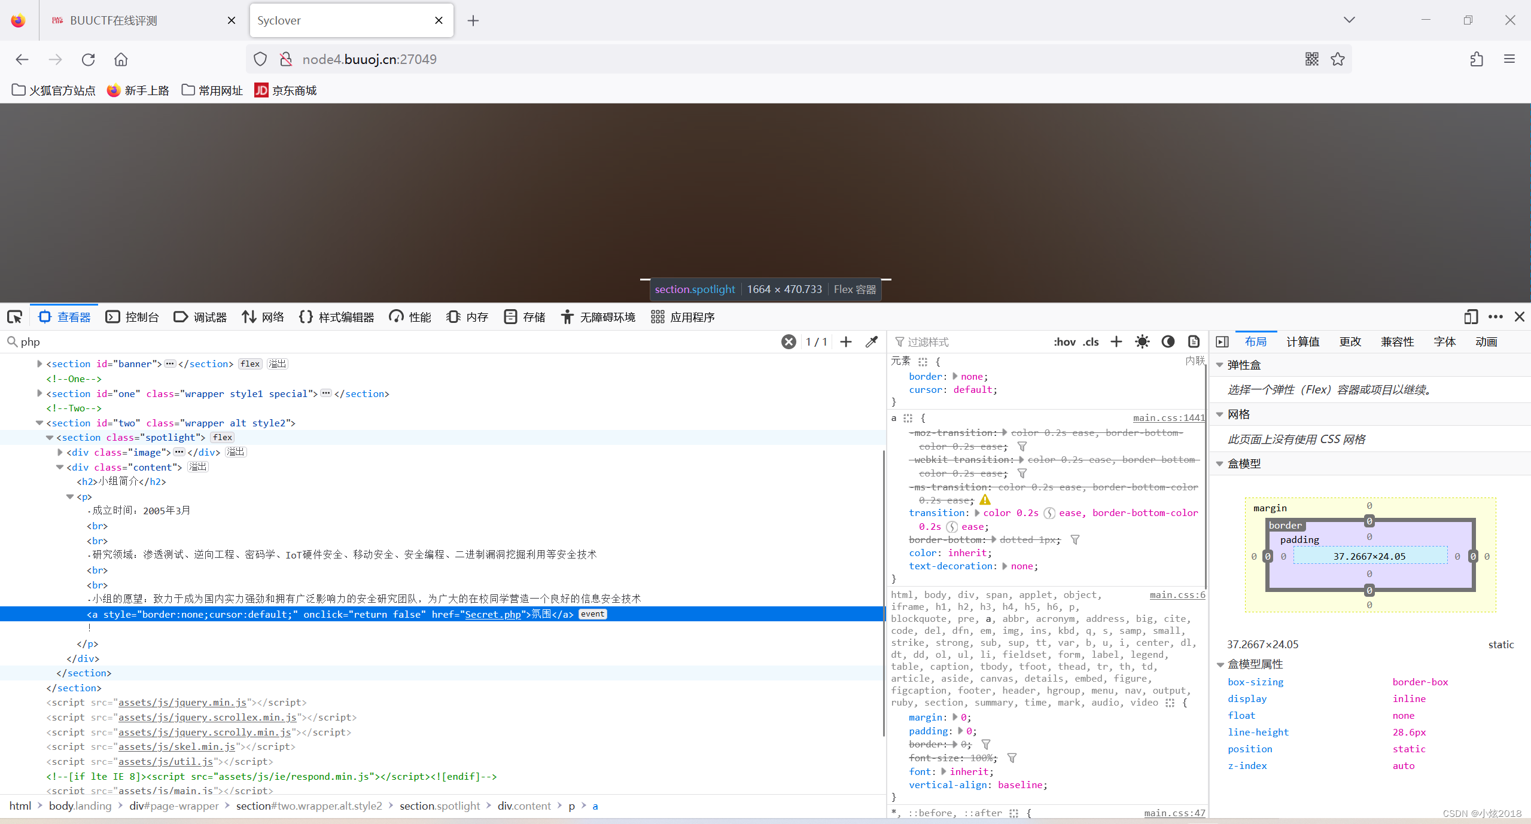
Task: Close the developer tools panel
Action: tap(1520, 317)
